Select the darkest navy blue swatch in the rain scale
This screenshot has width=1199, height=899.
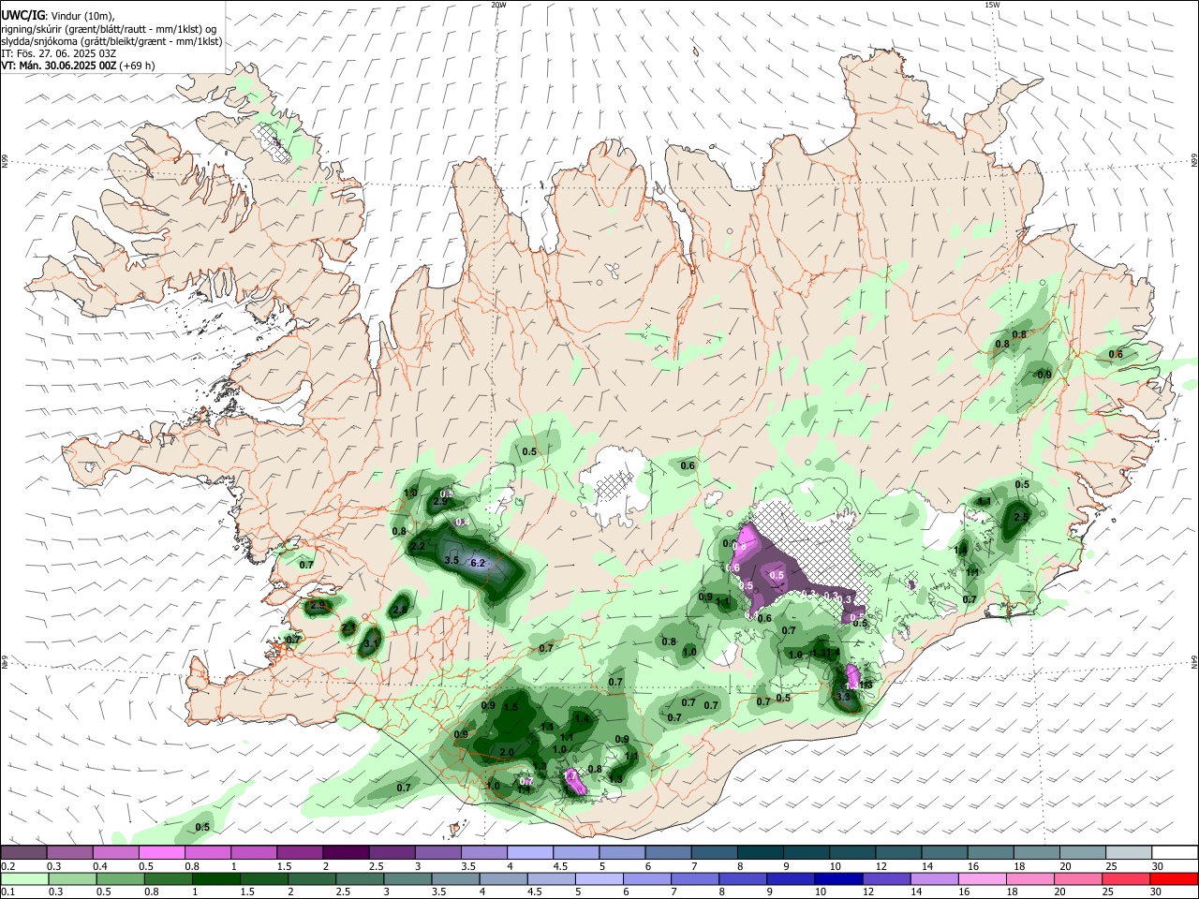(x=836, y=878)
